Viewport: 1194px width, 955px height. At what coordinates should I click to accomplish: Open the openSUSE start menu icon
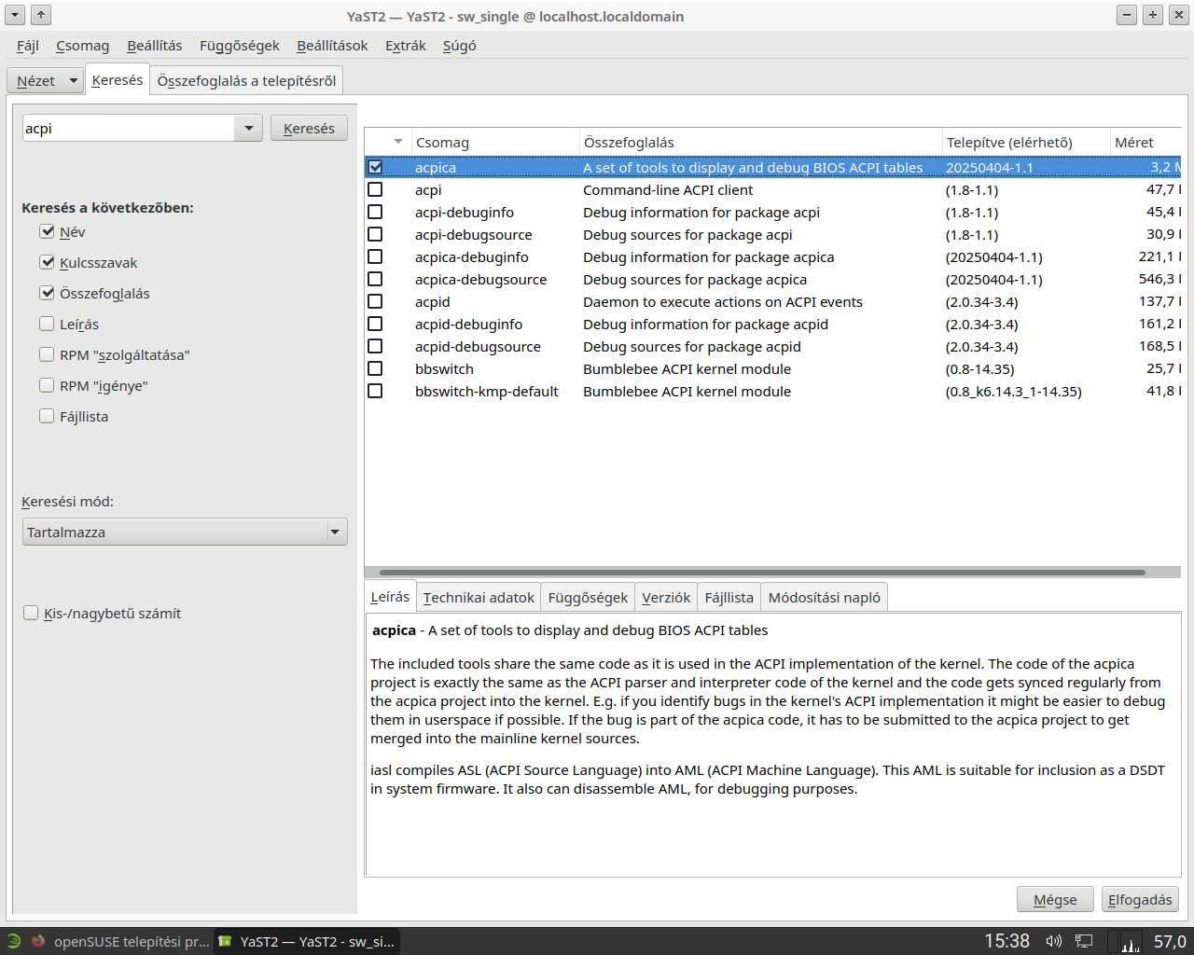[13, 941]
